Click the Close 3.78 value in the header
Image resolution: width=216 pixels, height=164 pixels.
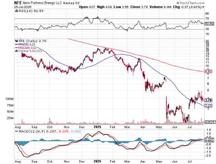(139, 7)
